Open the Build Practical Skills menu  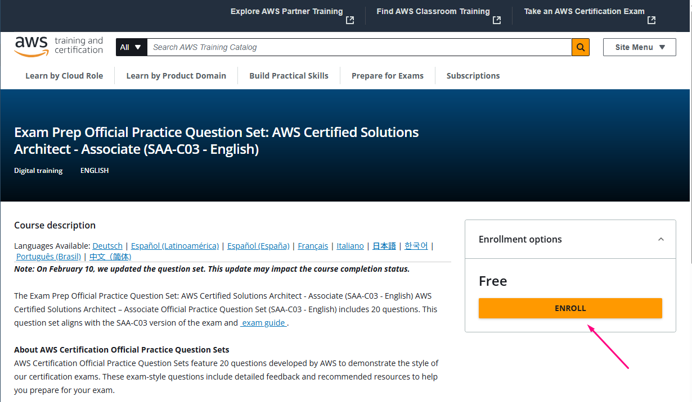289,76
